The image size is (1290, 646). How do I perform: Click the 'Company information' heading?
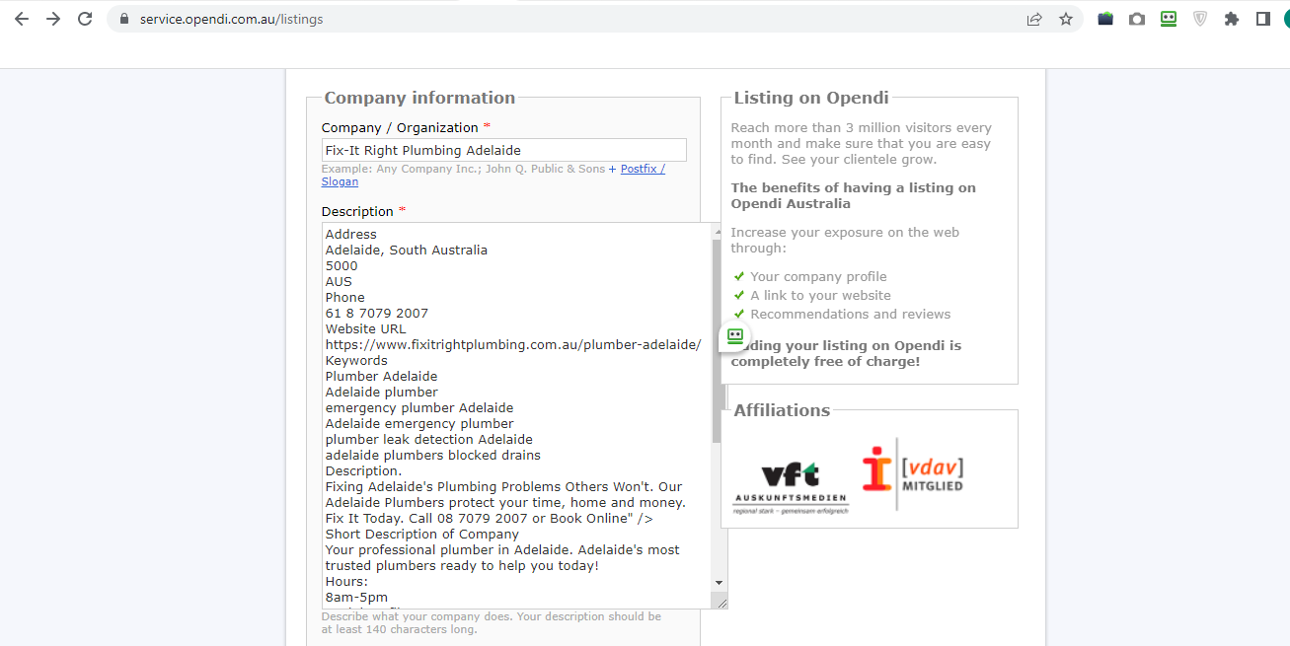click(419, 98)
